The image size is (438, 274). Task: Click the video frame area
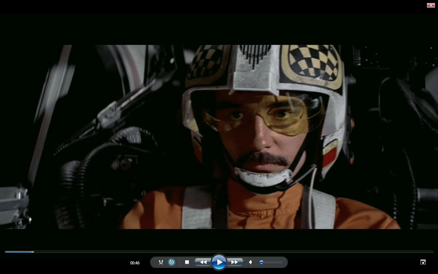click(219, 137)
